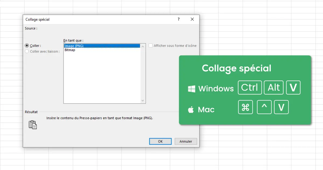323x170 pixels.
Task: Click the Windows logo in green banner
Action: tap(191, 89)
